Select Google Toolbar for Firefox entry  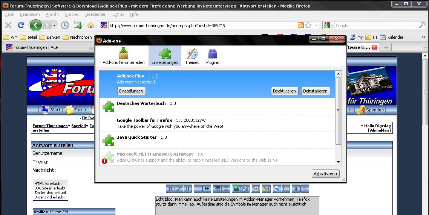click(x=217, y=123)
